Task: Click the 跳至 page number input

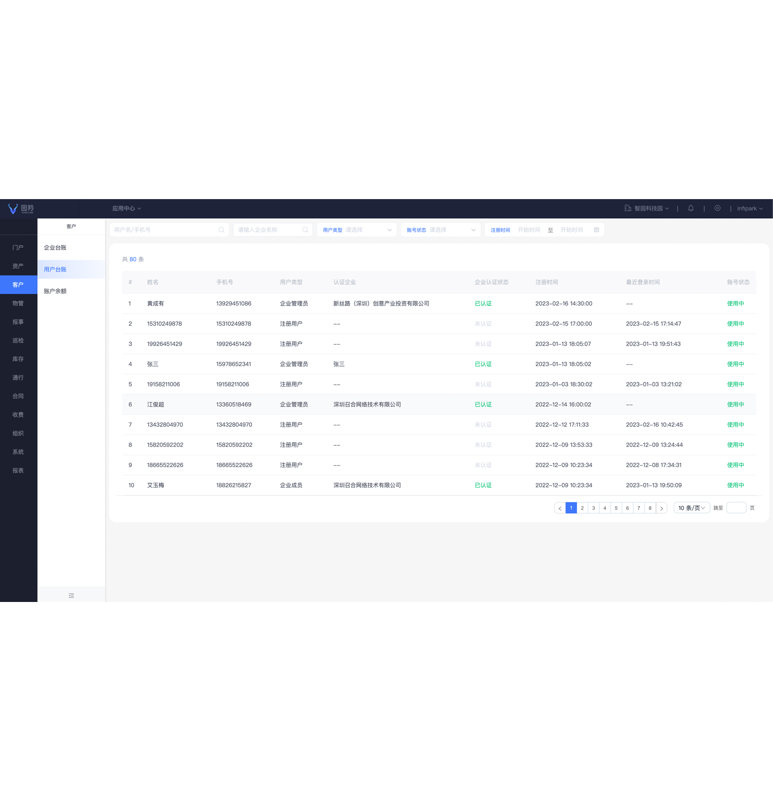Action: tap(736, 508)
